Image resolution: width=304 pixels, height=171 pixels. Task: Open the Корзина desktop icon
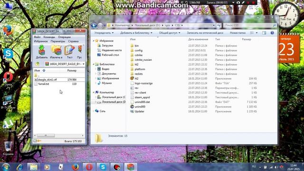pos(8,149)
